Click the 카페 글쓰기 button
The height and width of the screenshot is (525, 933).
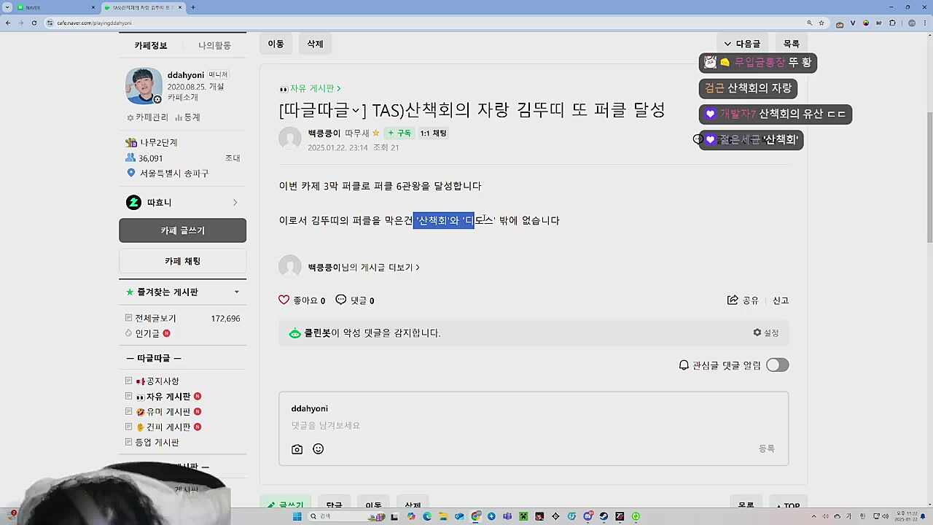point(182,230)
